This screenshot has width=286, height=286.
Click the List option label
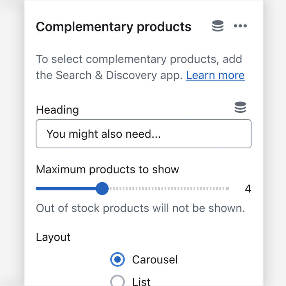(141, 281)
